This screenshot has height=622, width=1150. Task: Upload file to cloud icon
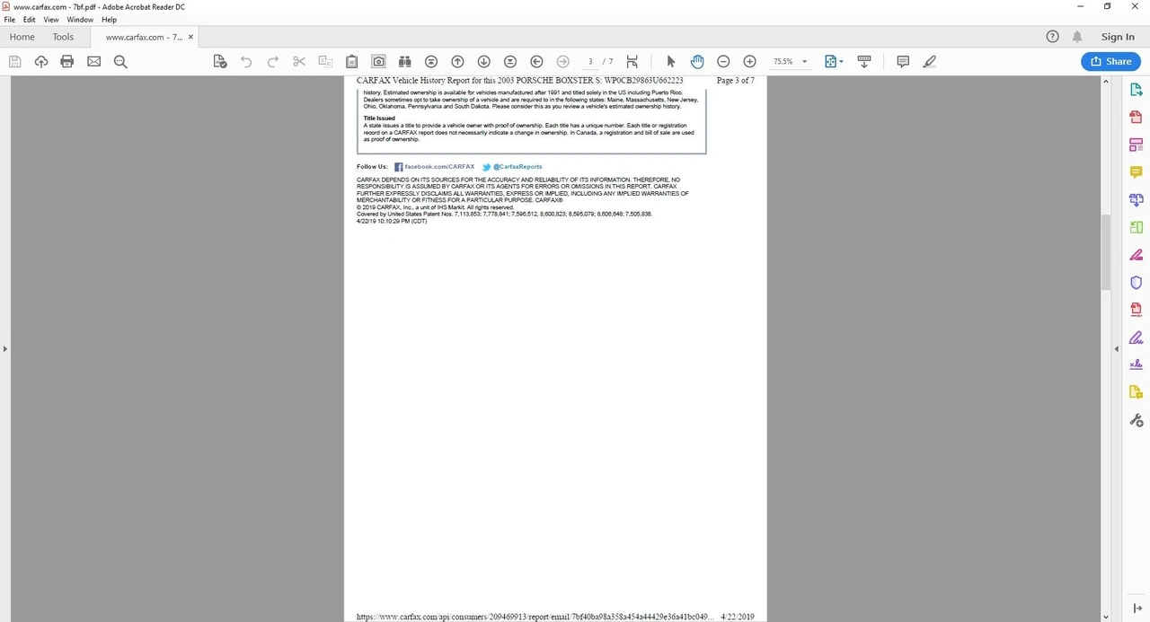click(40, 61)
